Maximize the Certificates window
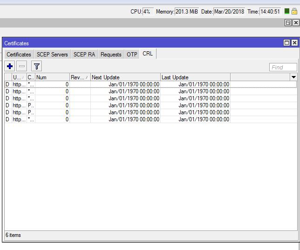This screenshot has height=250, width=300. [x=286, y=43]
